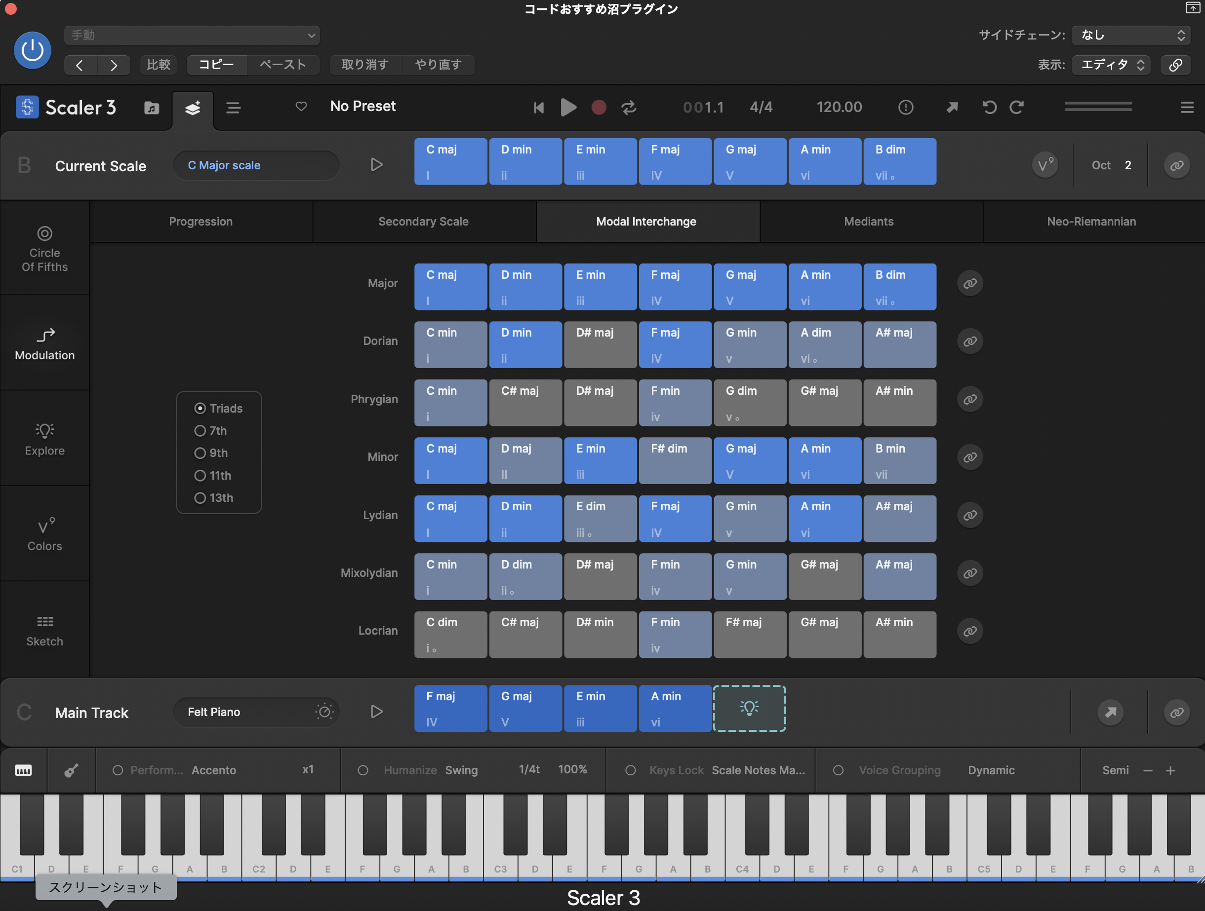Screen dimensions: 1205x911
Task: Click the ペースト button
Action: [282, 65]
